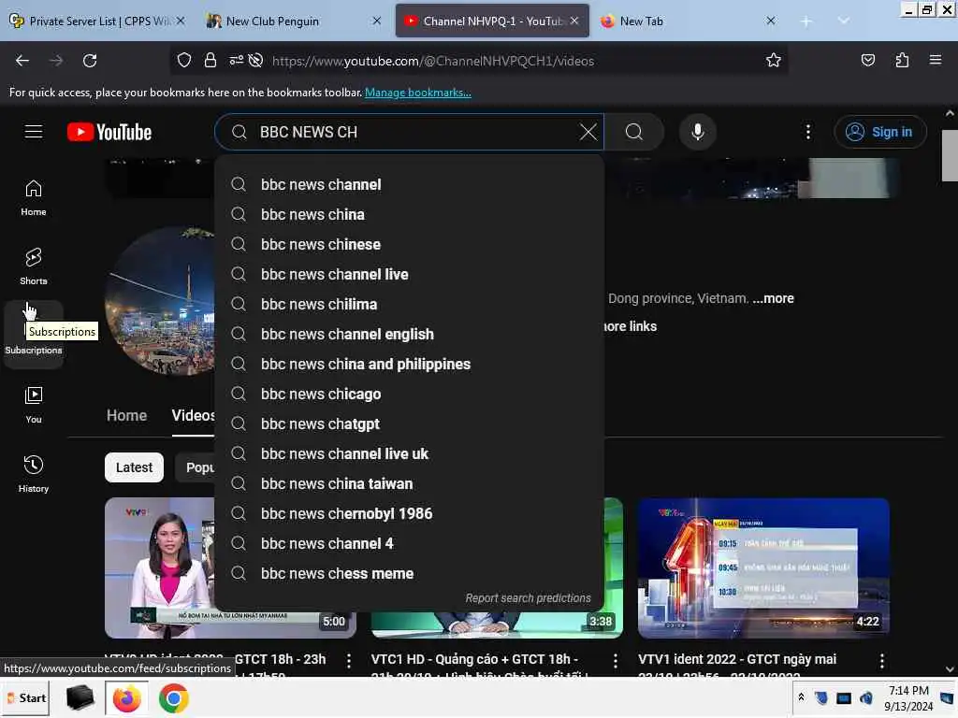
Task: Open the Manage bookmarks link
Action: (x=418, y=93)
